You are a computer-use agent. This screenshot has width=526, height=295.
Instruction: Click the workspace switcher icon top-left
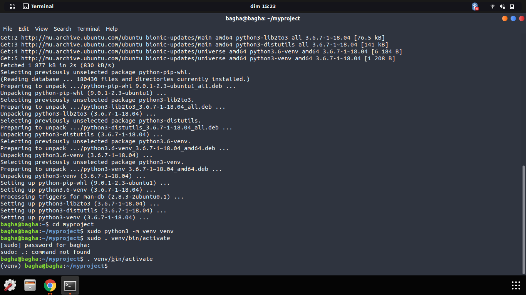coord(13,6)
